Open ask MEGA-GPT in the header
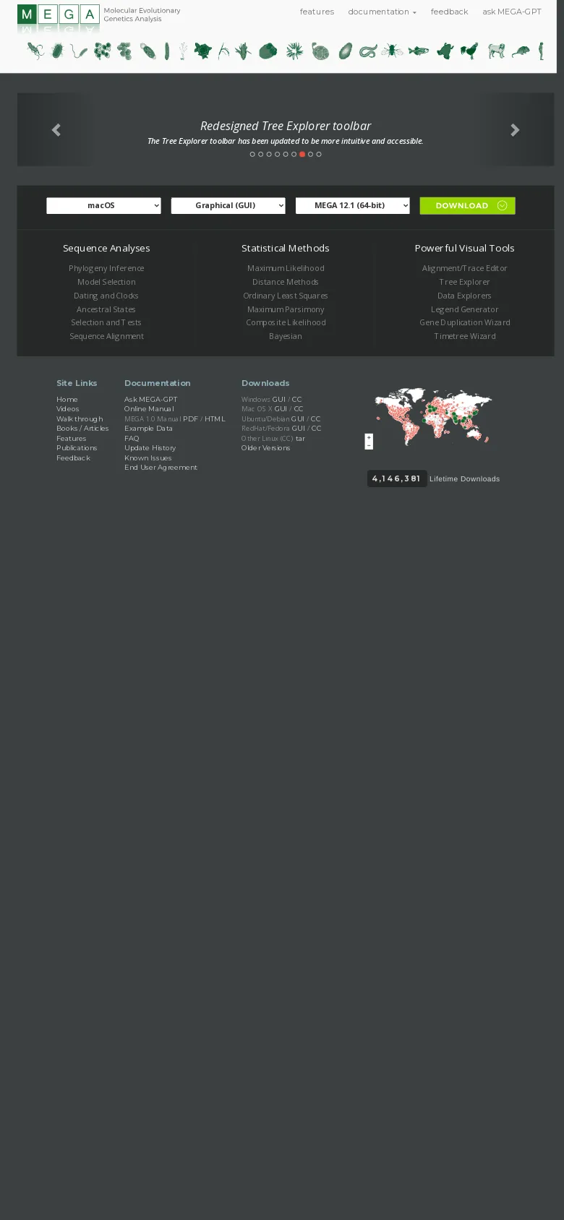Viewport: 564px width, 1220px height. (512, 12)
